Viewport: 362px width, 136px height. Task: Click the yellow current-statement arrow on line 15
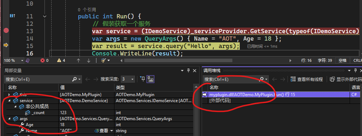(6, 45)
